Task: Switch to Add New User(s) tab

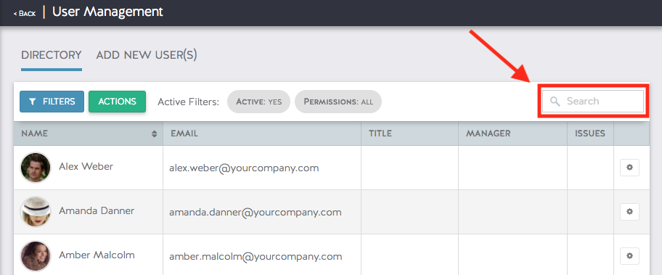Action: [x=147, y=55]
